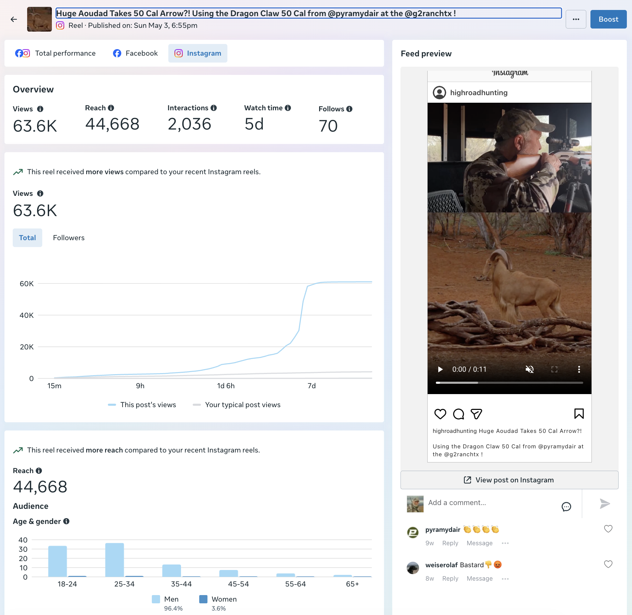
Task: Select the Instagram tab
Action: (x=198, y=53)
